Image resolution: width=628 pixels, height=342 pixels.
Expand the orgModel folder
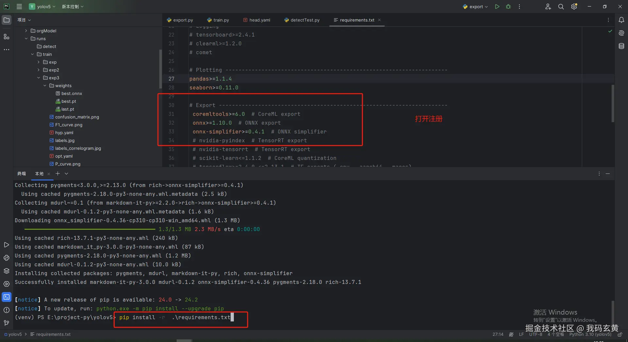coord(26,31)
